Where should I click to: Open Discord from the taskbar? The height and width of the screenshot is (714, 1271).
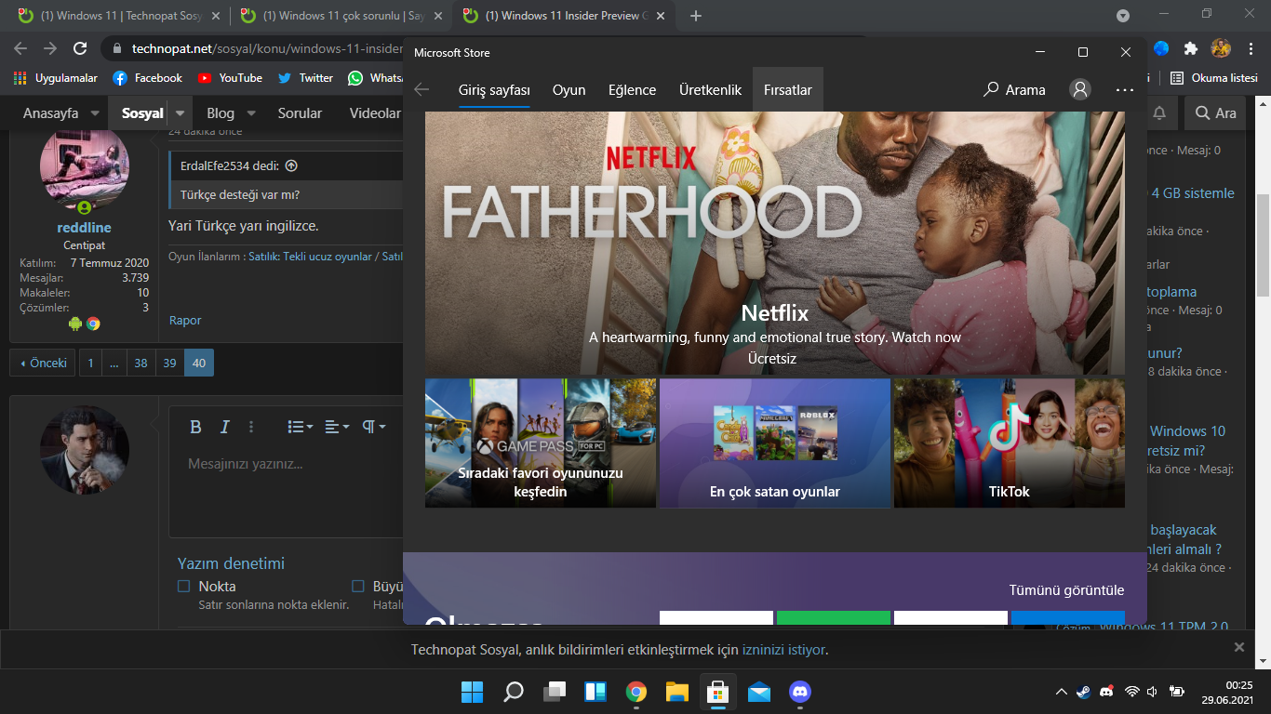pos(800,692)
